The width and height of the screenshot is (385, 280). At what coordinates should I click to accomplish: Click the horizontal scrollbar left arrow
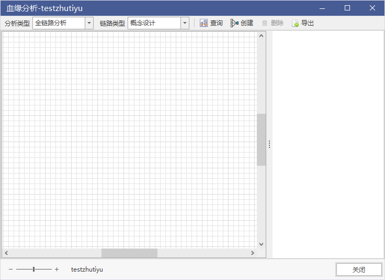click(6, 253)
